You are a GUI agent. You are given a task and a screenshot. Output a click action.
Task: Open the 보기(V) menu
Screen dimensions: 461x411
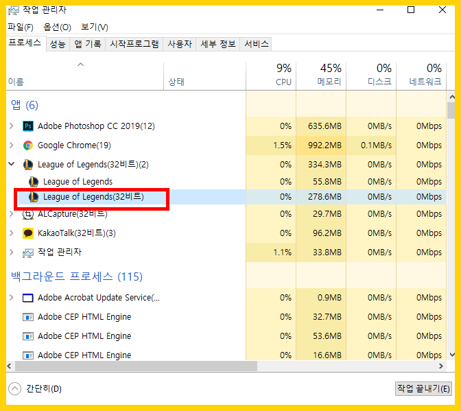[95, 27]
